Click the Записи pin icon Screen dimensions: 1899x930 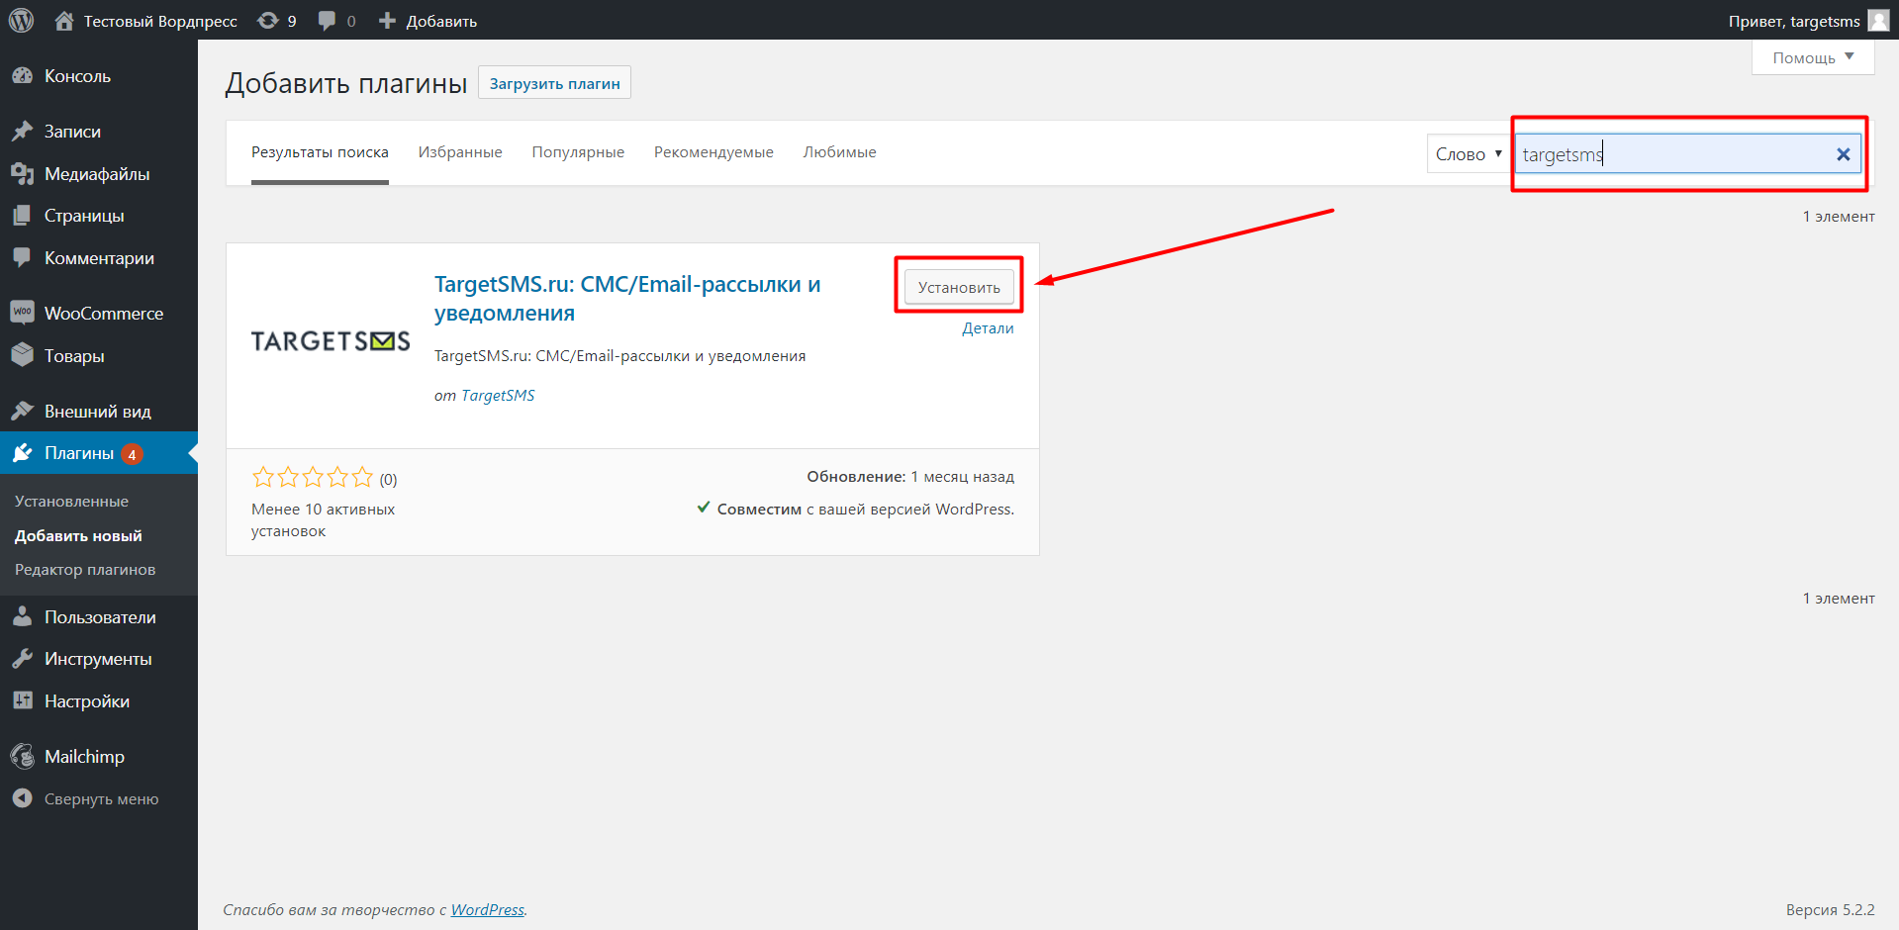(x=22, y=132)
